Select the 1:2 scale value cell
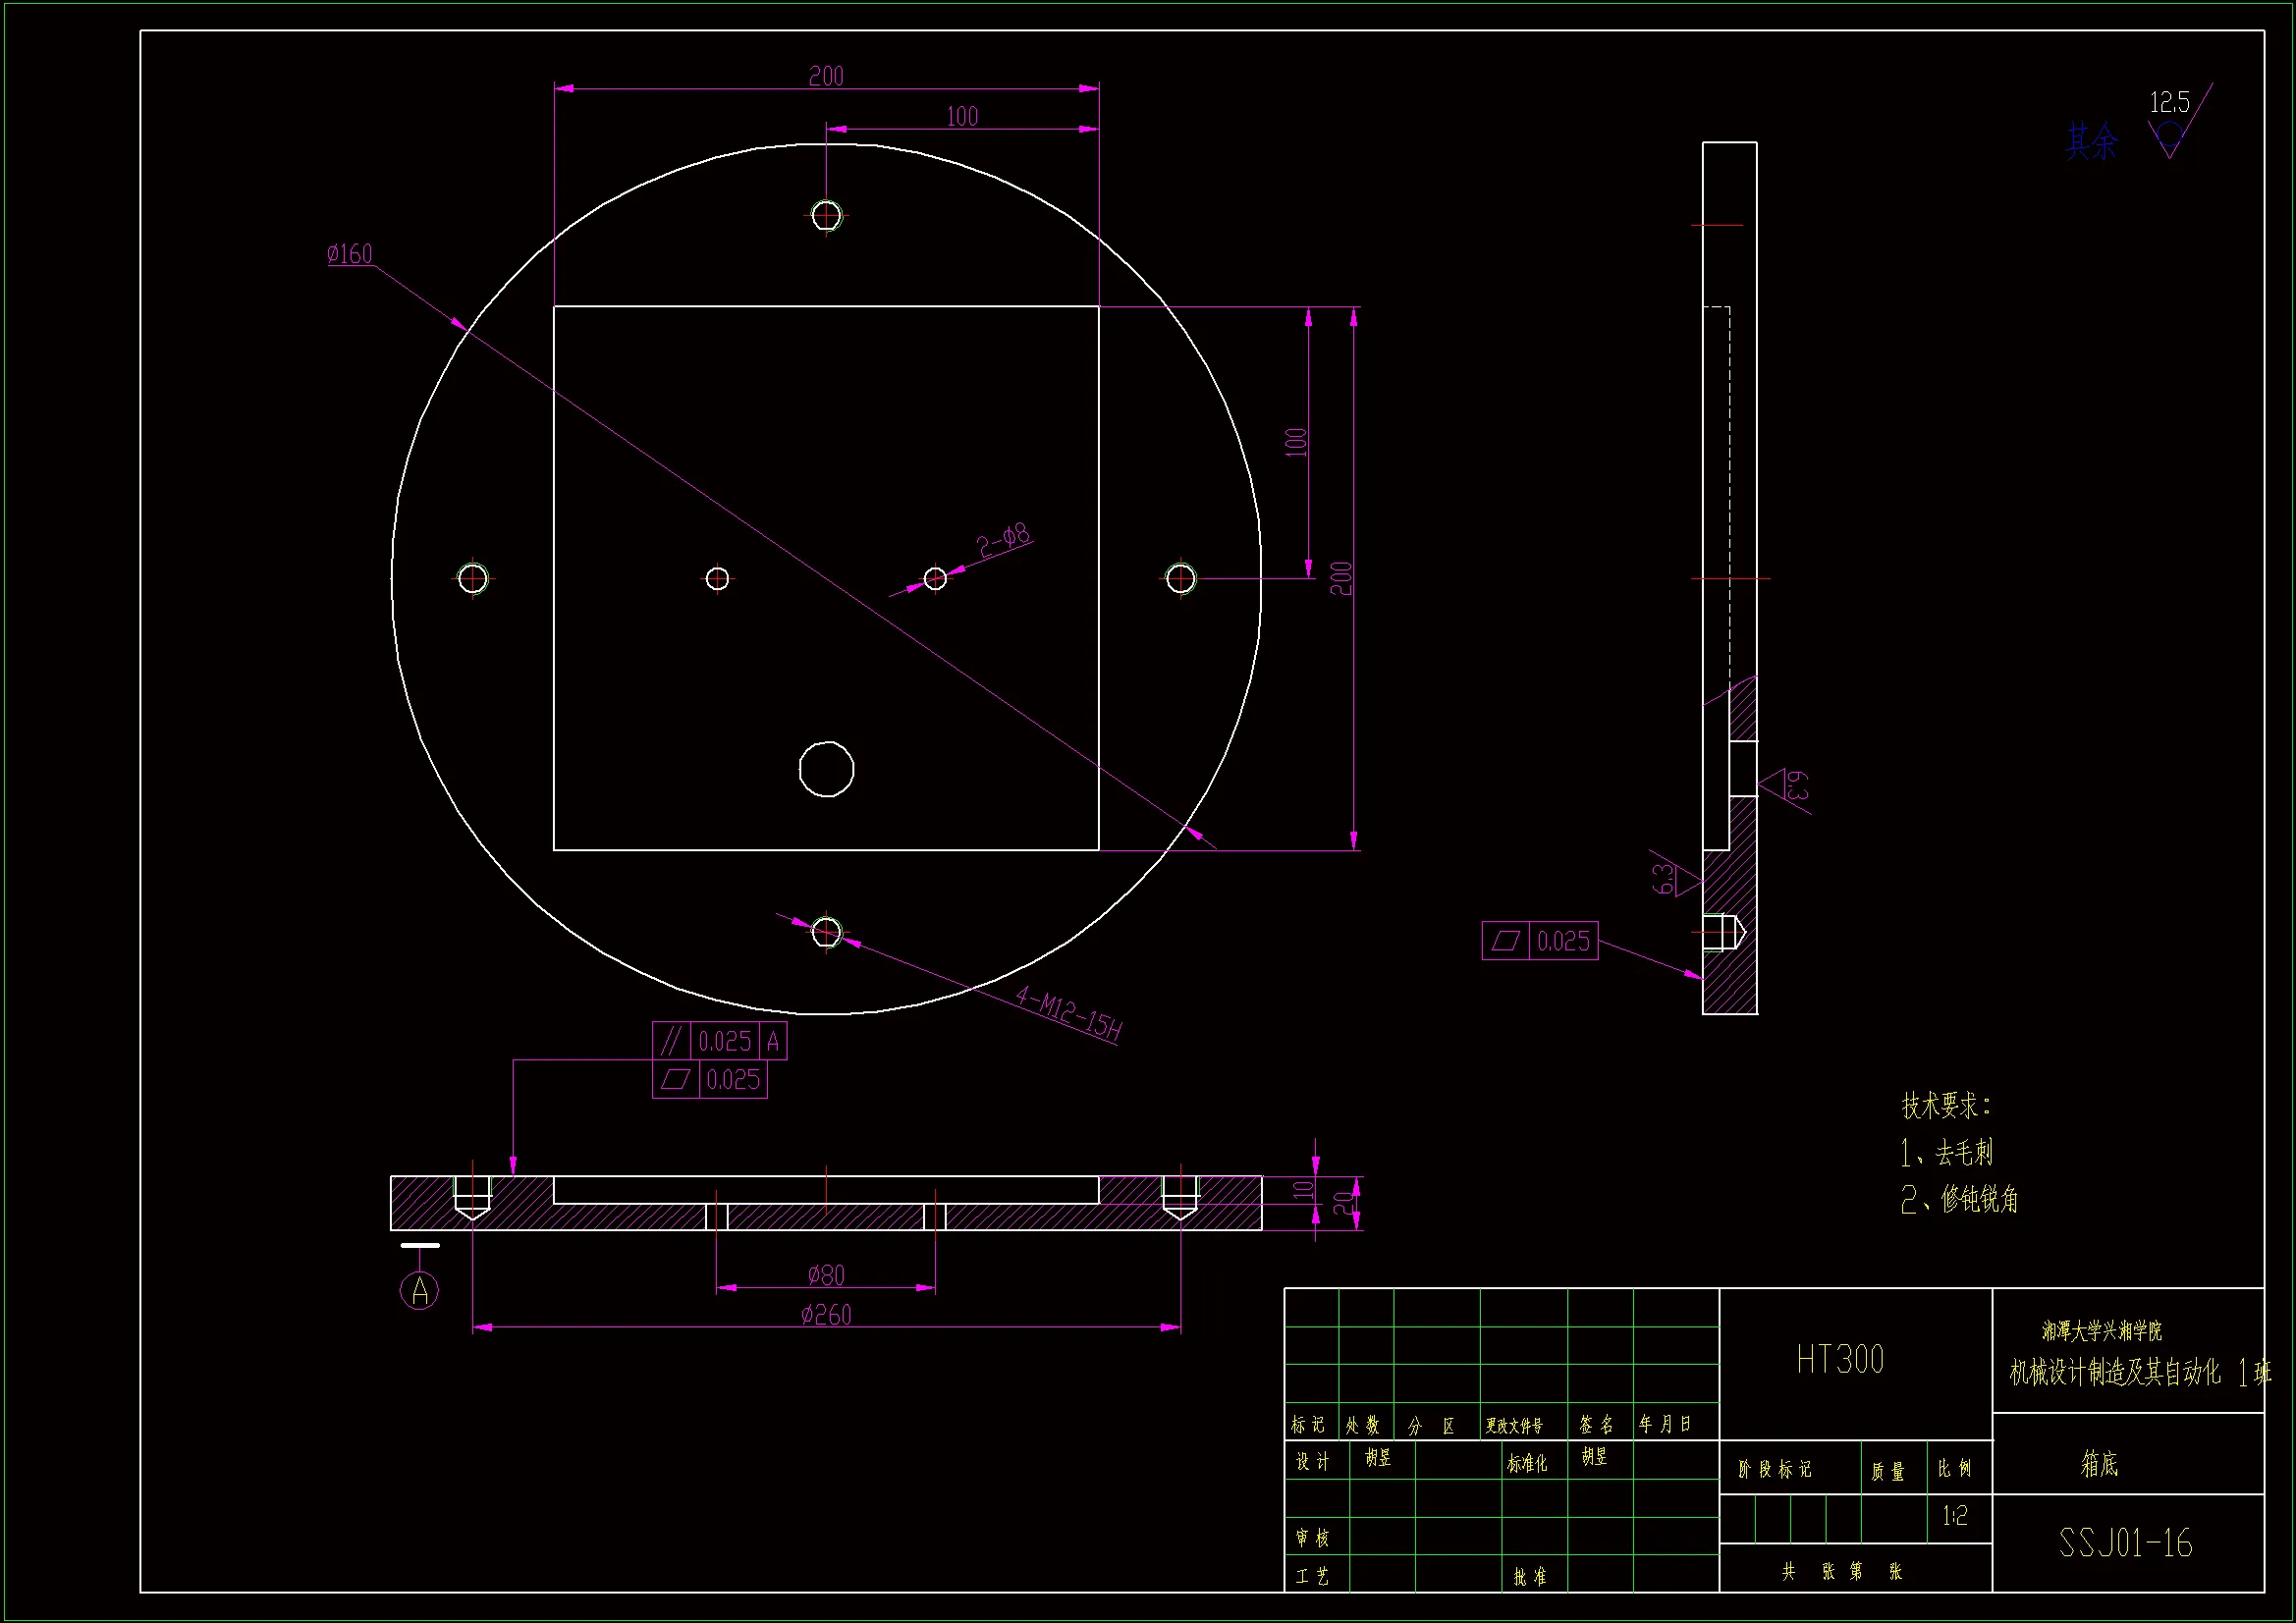 click(x=1955, y=1516)
